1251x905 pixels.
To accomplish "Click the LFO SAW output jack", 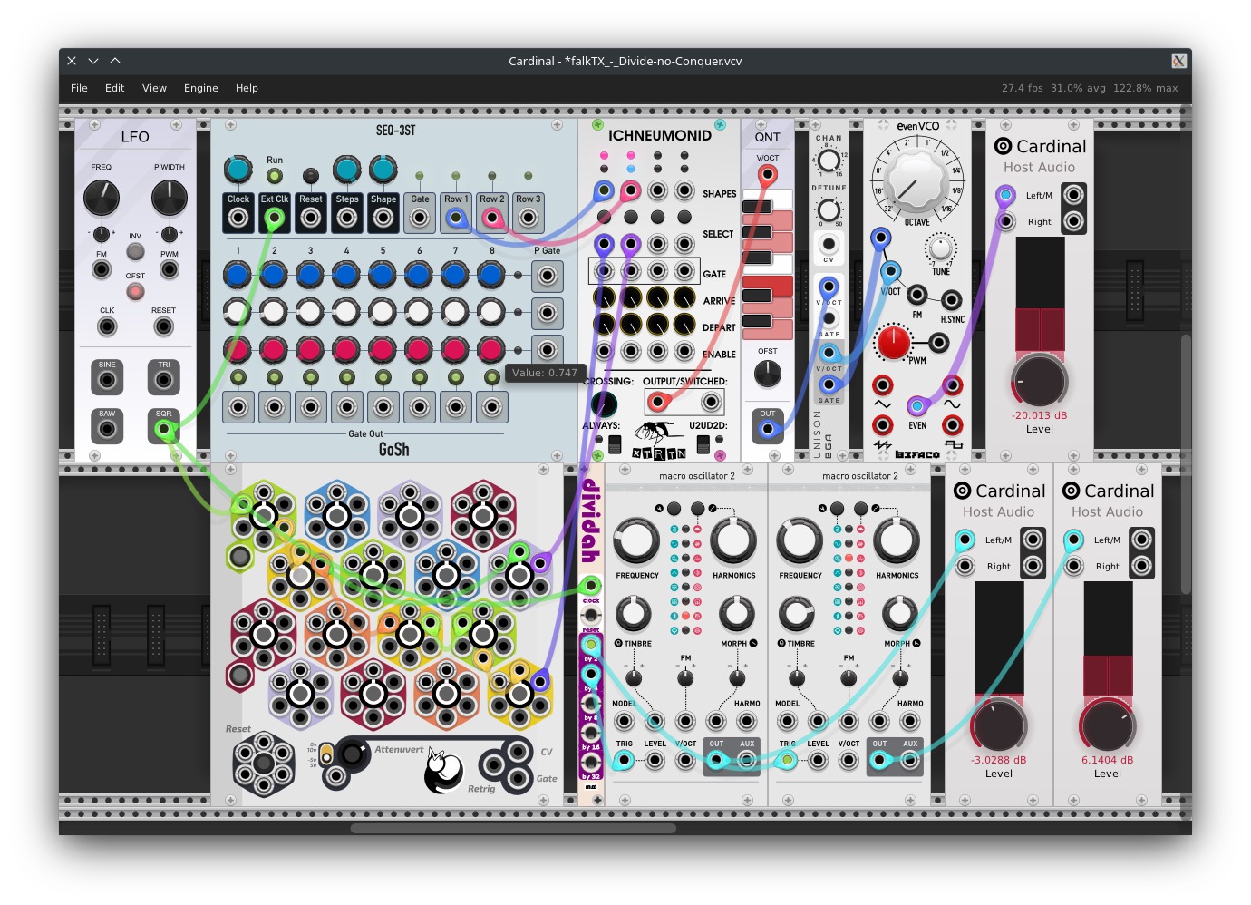I will pyautogui.click(x=107, y=429).
